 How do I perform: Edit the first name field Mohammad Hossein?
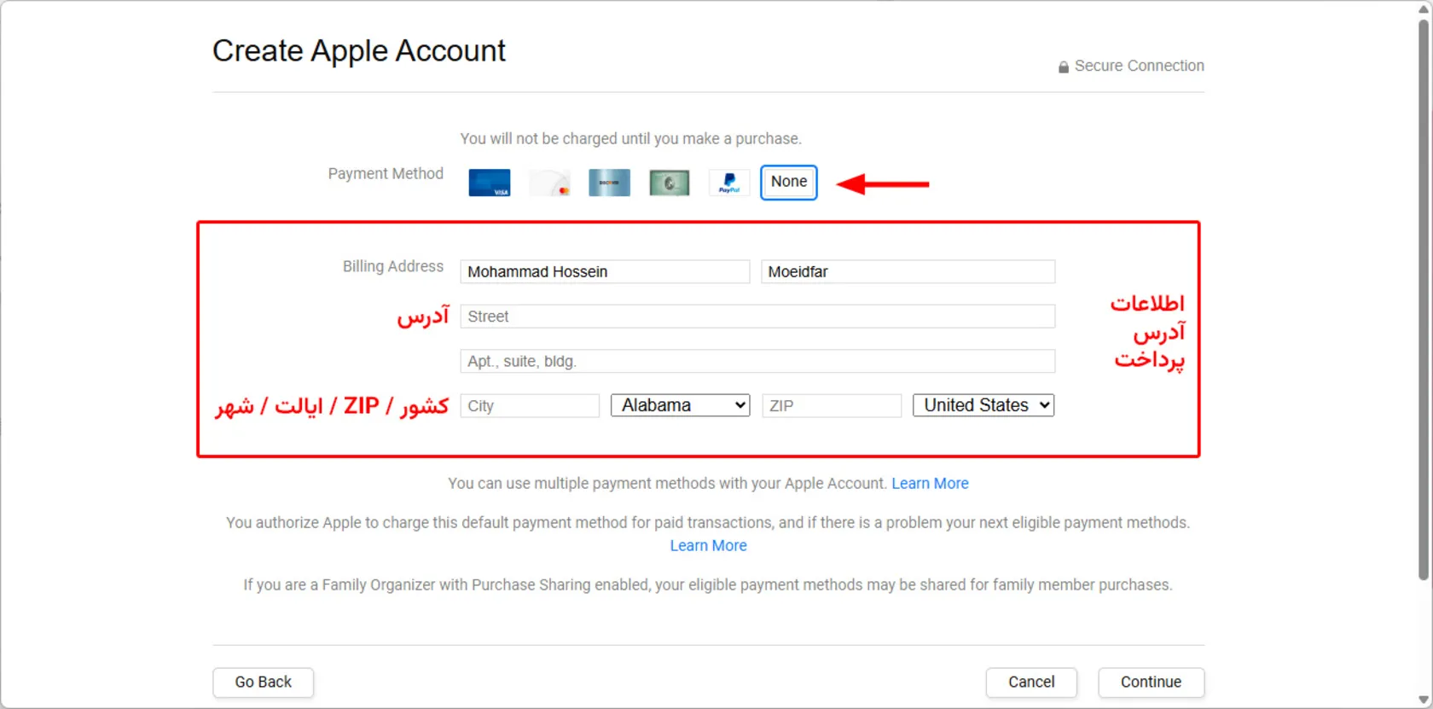[x=604, y=272]
